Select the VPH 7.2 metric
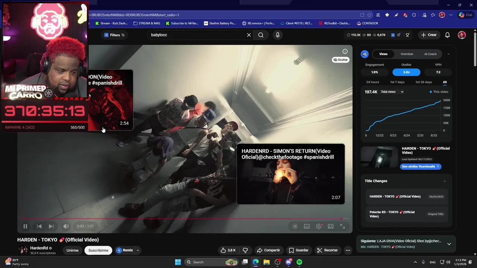 [x=438, y=72]
